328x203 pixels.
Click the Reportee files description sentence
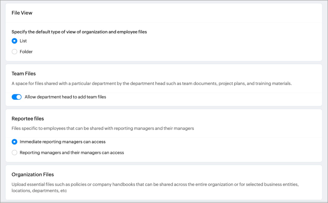[x=103, y=128]
